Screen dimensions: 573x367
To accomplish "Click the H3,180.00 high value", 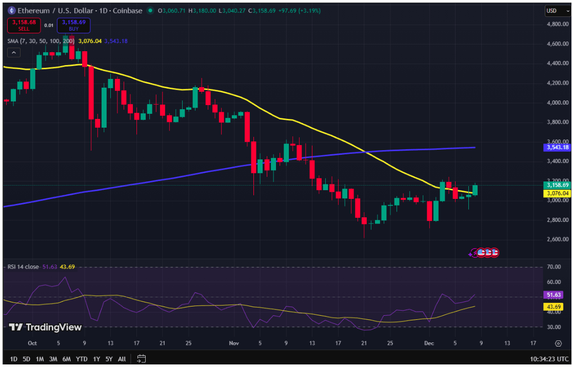I will click(x=203, y=11).
